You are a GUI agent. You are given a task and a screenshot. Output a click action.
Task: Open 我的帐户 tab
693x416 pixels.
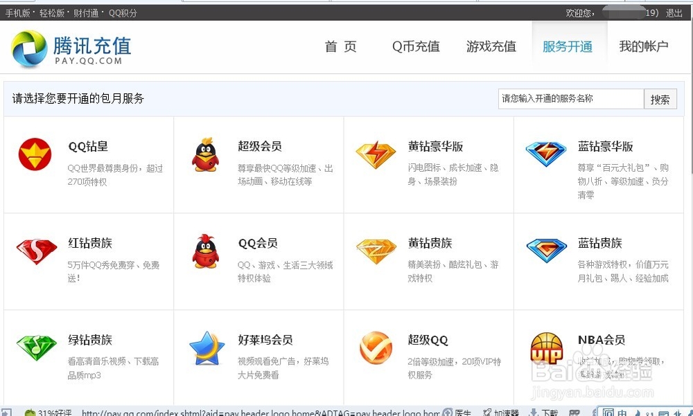(644, 46)
